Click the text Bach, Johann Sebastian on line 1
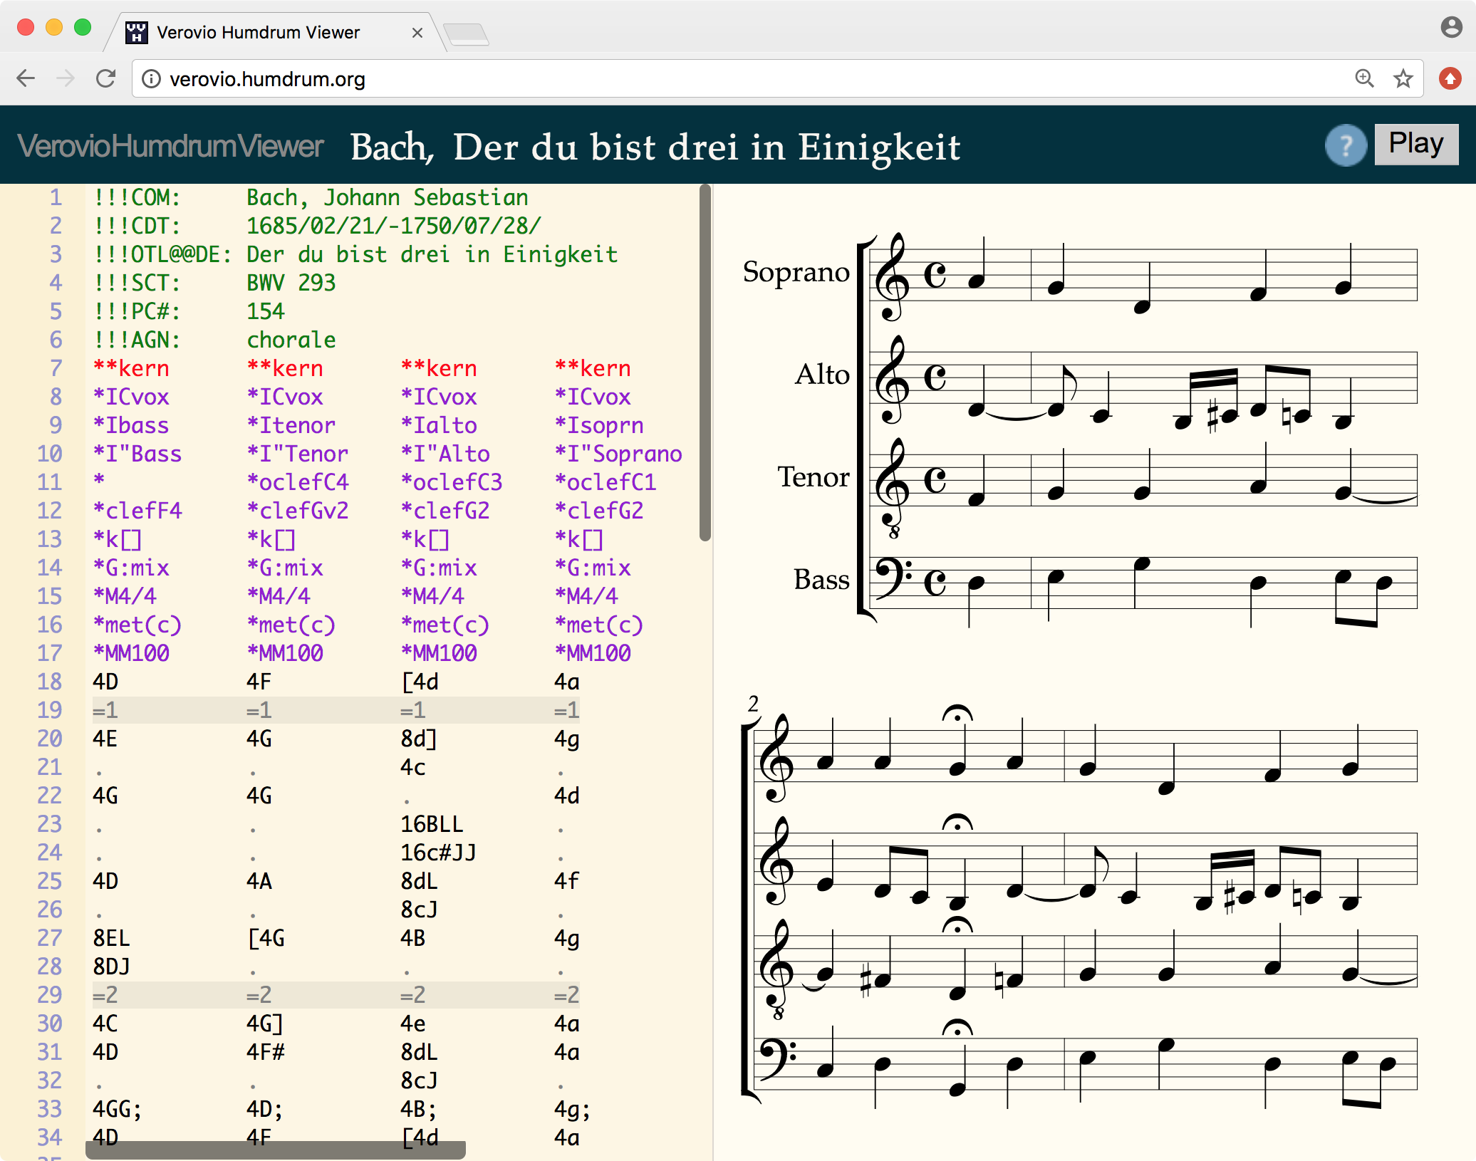 click(388, 197)
